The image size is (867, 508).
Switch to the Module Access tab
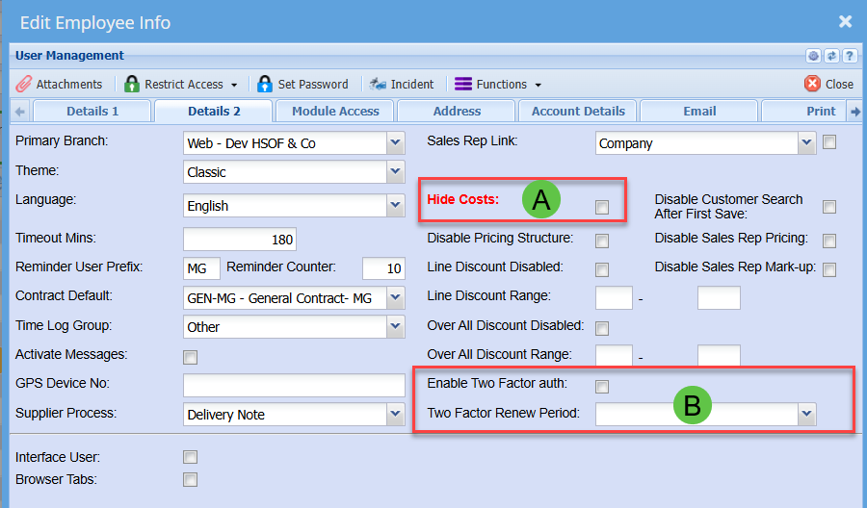coord(335,111)
